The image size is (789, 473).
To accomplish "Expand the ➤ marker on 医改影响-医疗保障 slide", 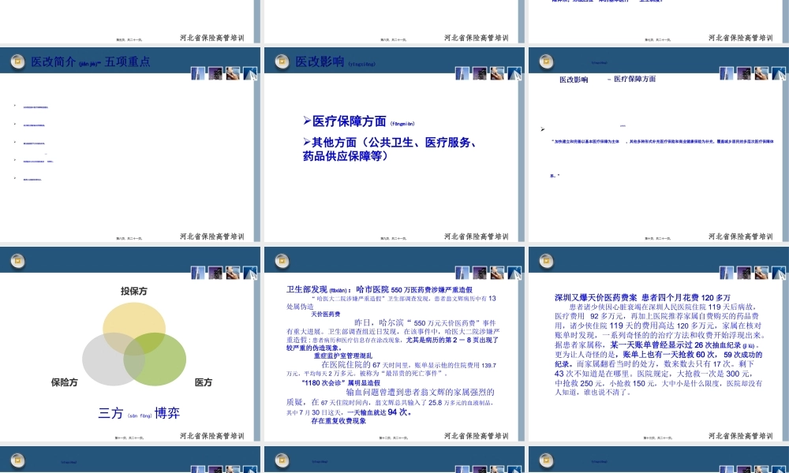I will 542,128.
